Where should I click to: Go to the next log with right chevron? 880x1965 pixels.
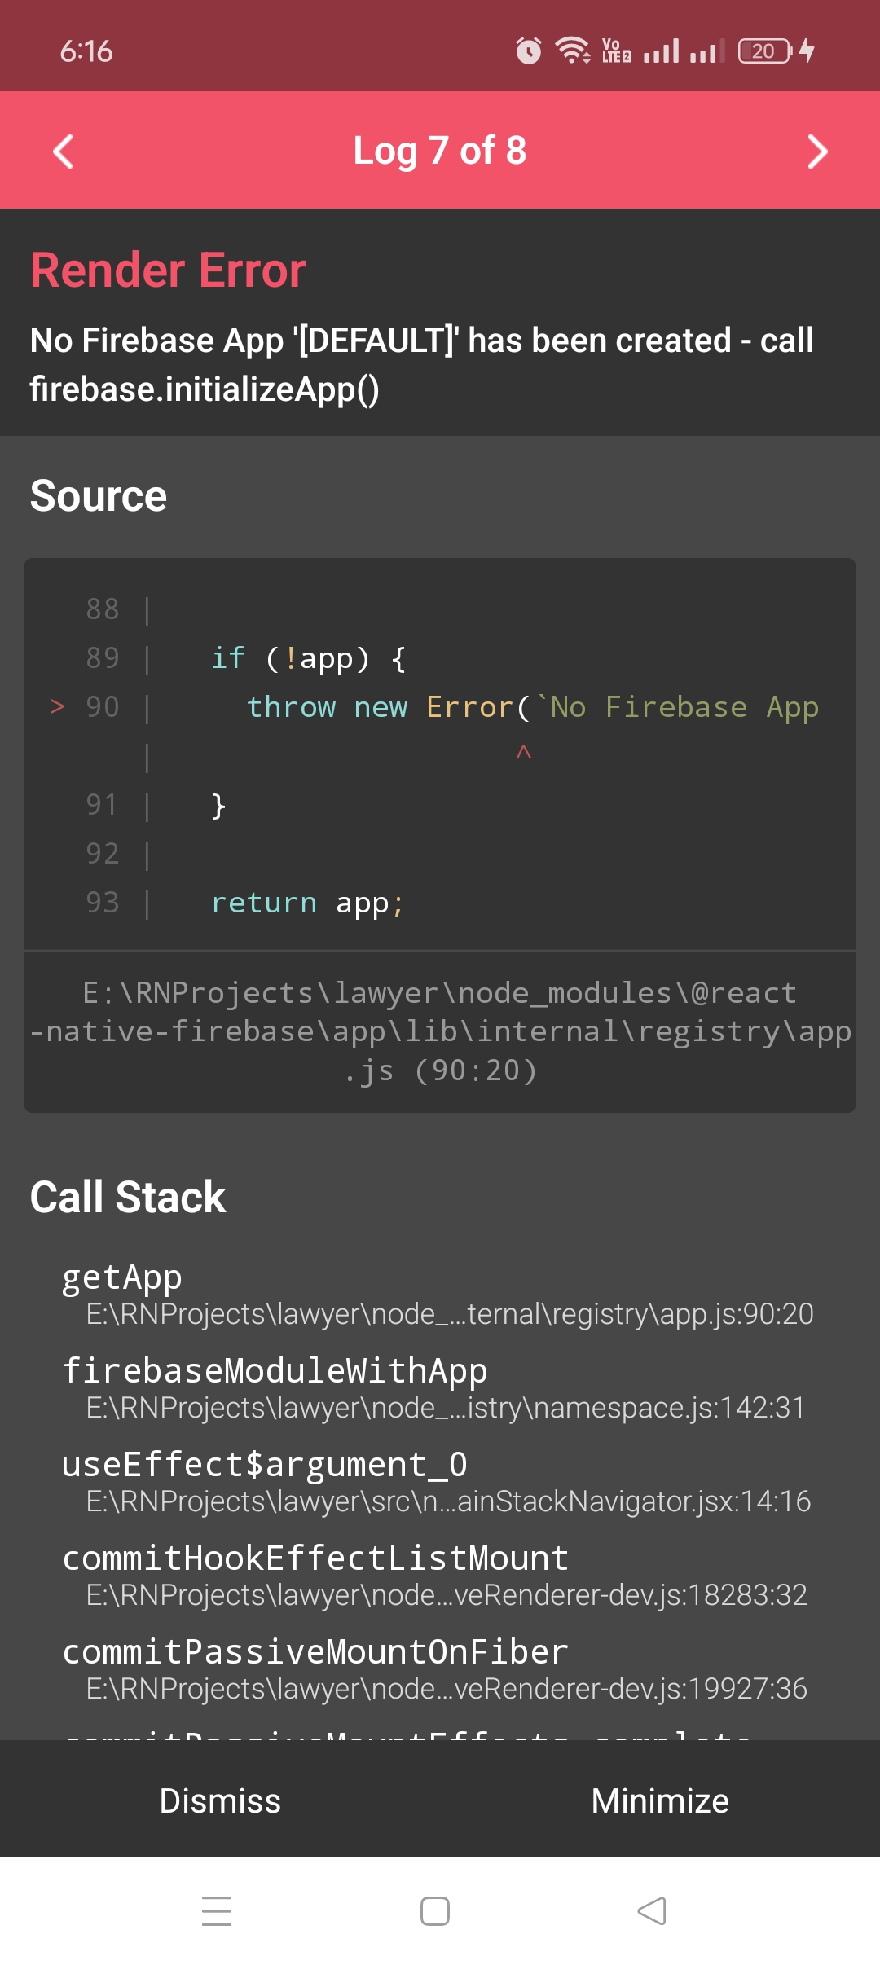pyautogui.click(x=816, y=151)
